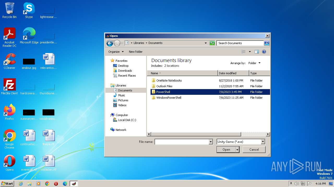Open Windows Explorer folder icon in the taskbar
This screenshot has height=187, width=334.
tap(29, 184)
